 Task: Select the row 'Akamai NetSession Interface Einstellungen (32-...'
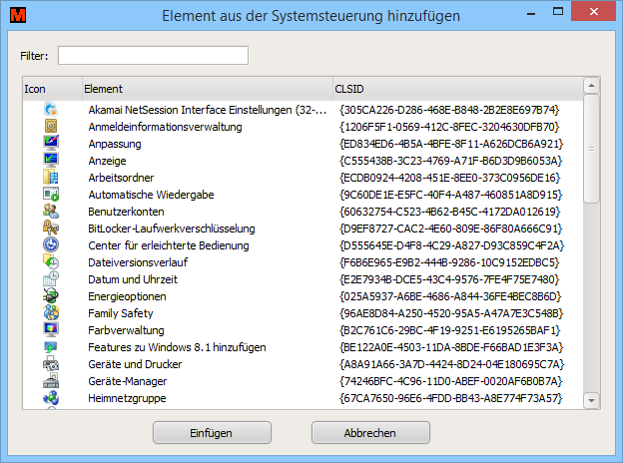coord(303,110)
